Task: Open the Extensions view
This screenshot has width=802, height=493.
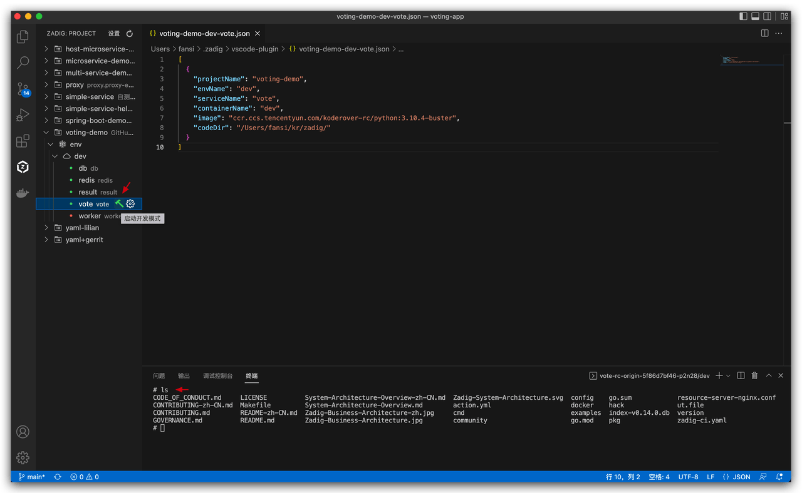Action: (23, 141)
